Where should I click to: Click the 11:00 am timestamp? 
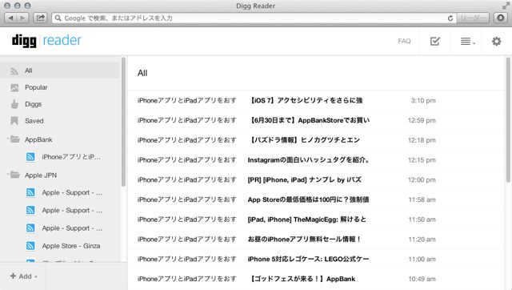click(x=422, y=259)
